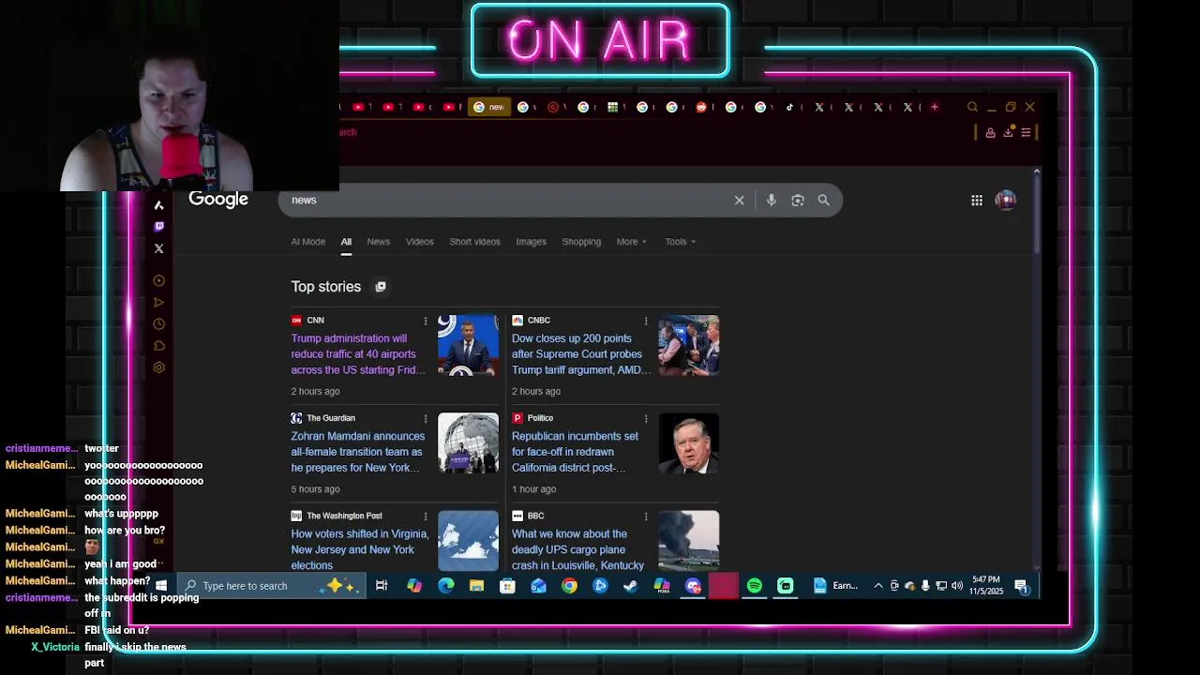Click the icon next to Top stories heading

point(380,287)
